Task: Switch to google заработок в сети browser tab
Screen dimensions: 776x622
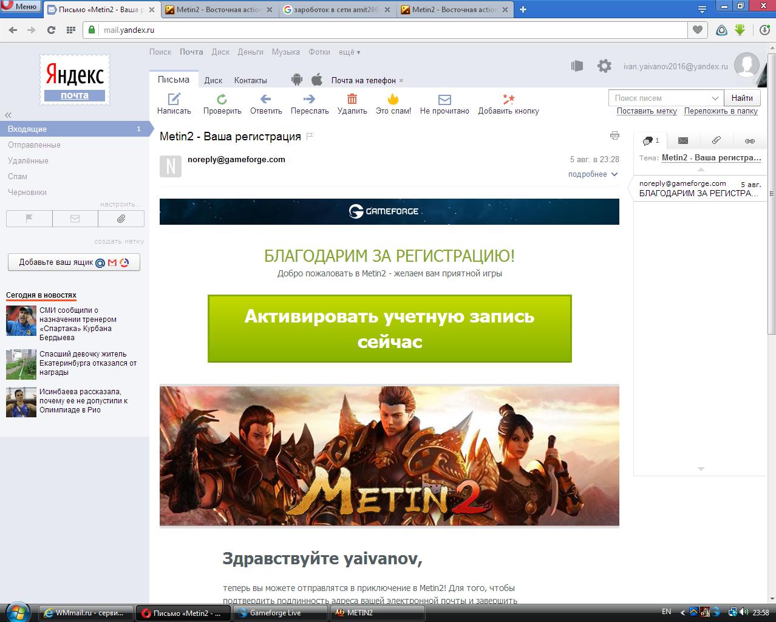Action: pos(338,9)
